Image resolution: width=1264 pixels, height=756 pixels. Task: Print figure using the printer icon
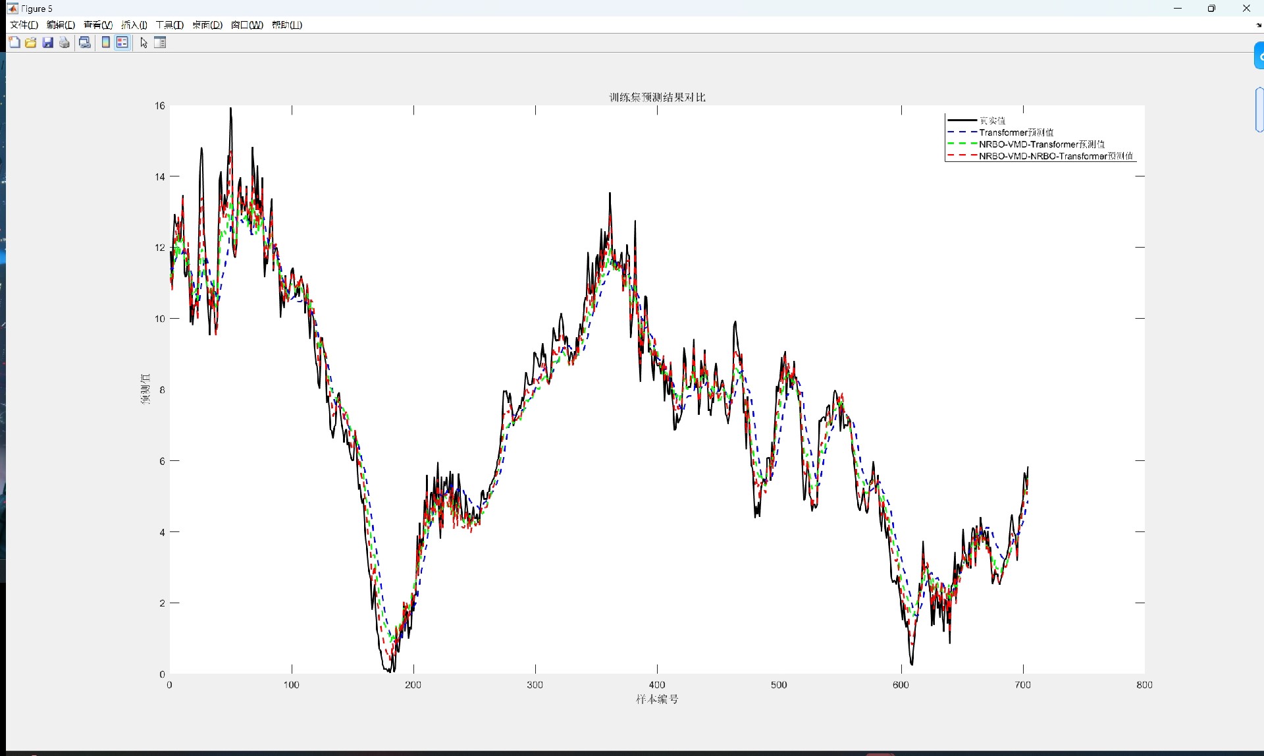[x=65, y=43]
